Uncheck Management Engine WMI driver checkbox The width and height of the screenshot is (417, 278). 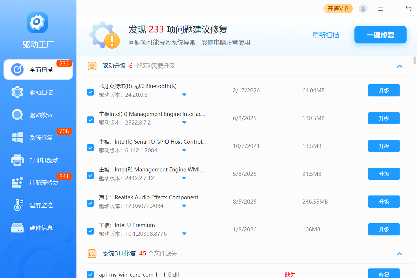coord(90,175)
